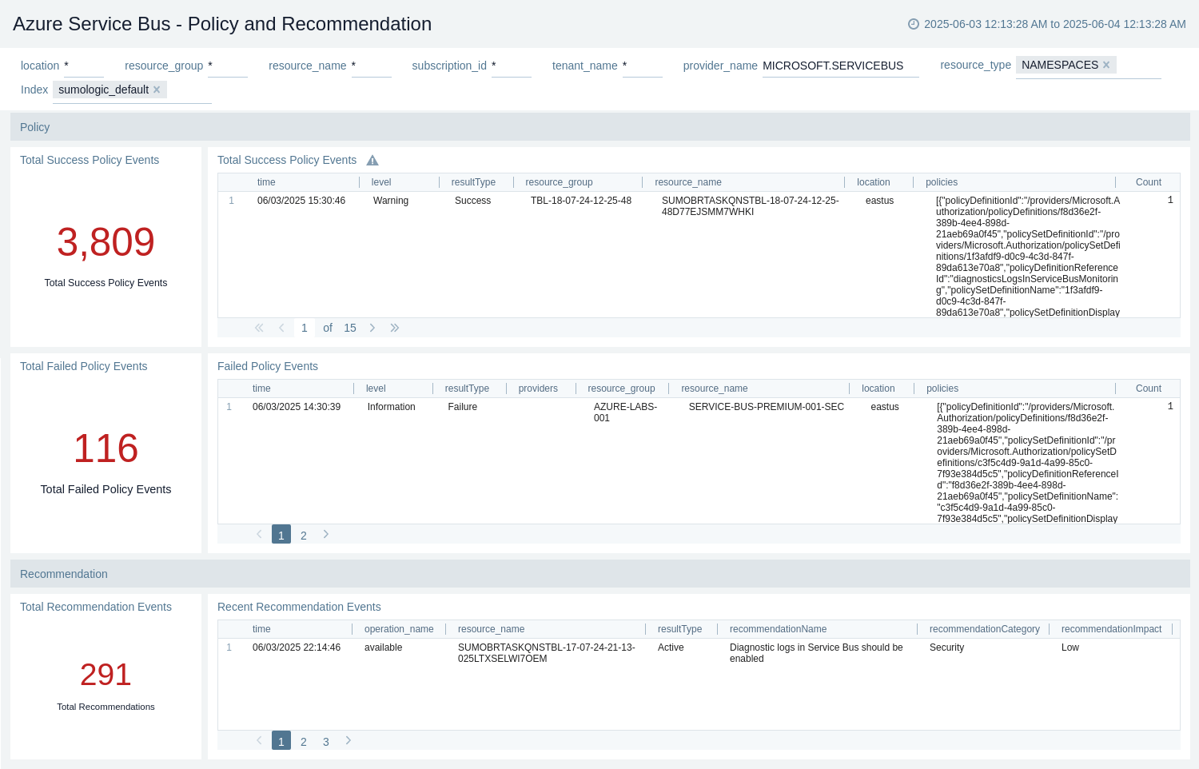Click Diagnostic logs in Service Bus recommendation
The height and width of the screenshot is (769, 1199).
click(816, 653)
